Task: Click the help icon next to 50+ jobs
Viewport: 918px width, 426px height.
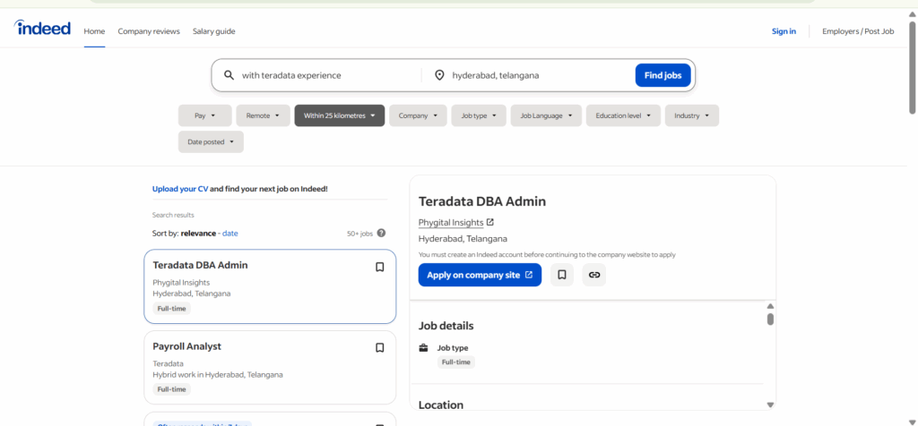Action: tap(381, 234)
